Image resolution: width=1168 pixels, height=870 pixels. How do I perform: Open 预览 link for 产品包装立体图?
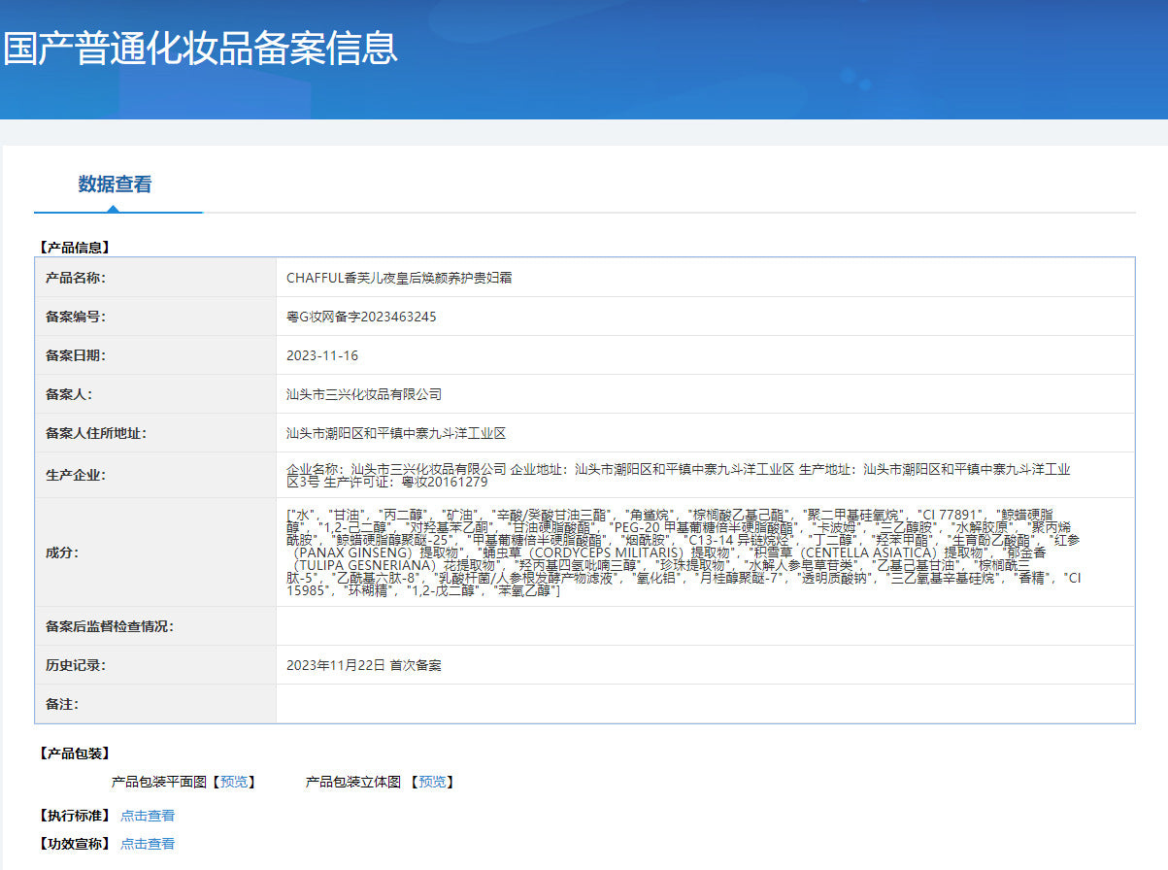click(x=432, y=782)
